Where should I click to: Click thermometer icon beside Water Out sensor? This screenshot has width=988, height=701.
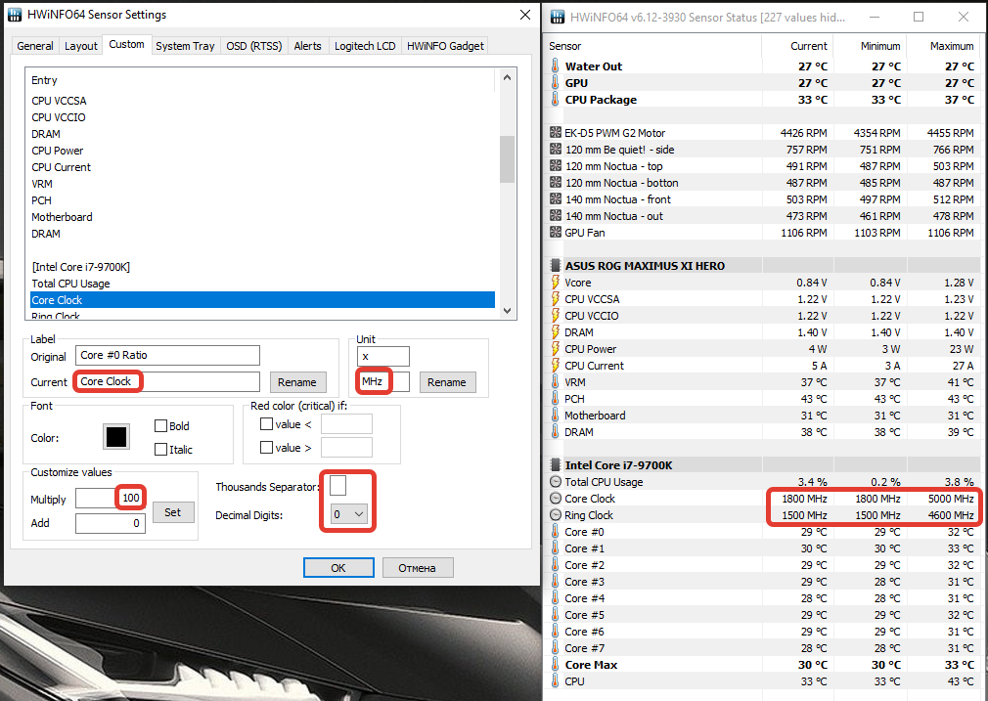555,66
